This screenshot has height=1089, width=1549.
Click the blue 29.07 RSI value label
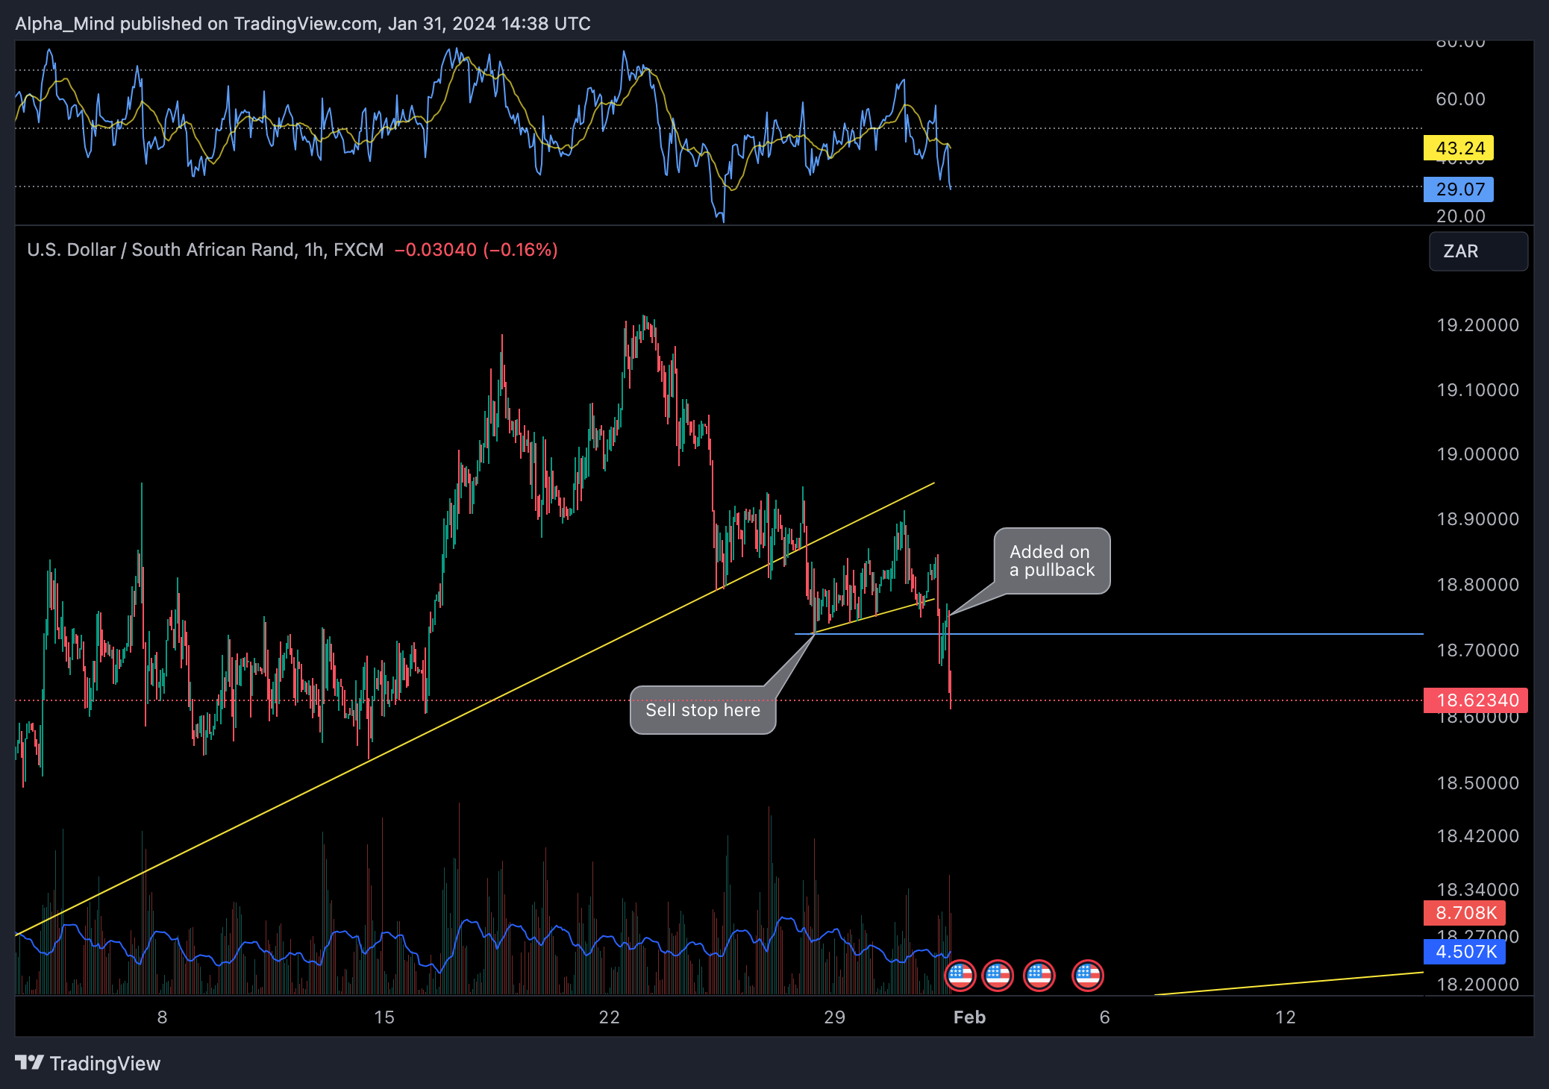point(1459,189)
